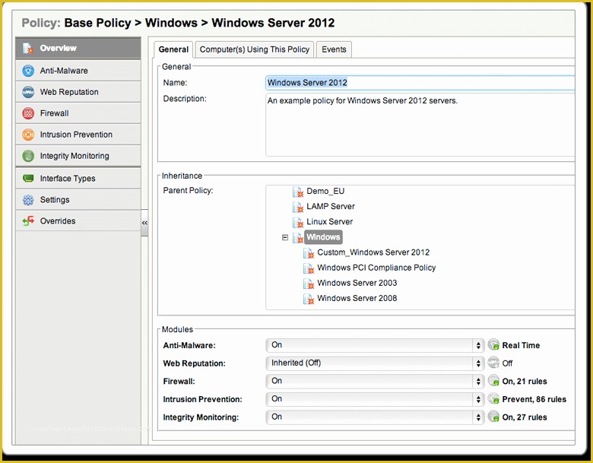Open the Anti-Malware module dropdown
This screenshot has width=593, height=463.
pos(375,345)
